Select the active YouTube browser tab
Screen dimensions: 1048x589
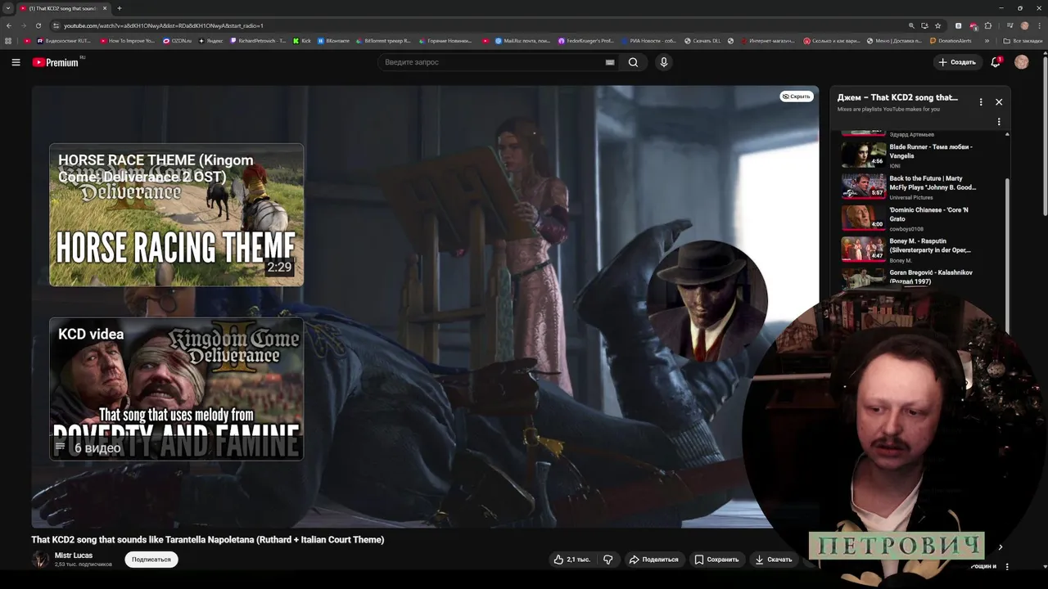tap(64, 8)
